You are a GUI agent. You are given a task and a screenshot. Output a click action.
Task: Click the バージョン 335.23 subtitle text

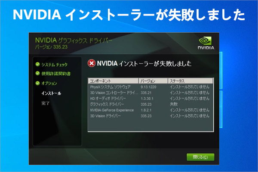51,47
